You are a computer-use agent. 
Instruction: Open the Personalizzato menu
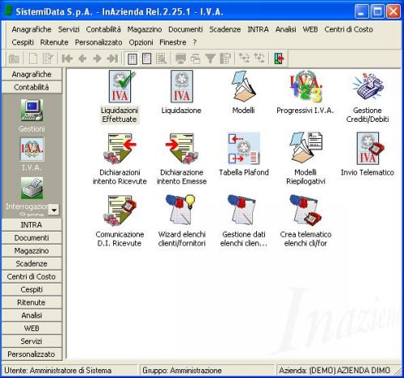99,42
